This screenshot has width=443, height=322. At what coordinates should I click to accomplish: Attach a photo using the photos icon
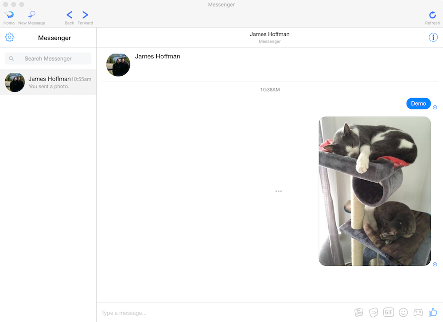[359, 312]
